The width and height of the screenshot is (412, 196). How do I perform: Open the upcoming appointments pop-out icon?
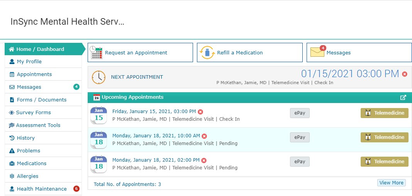click(403, 98)
